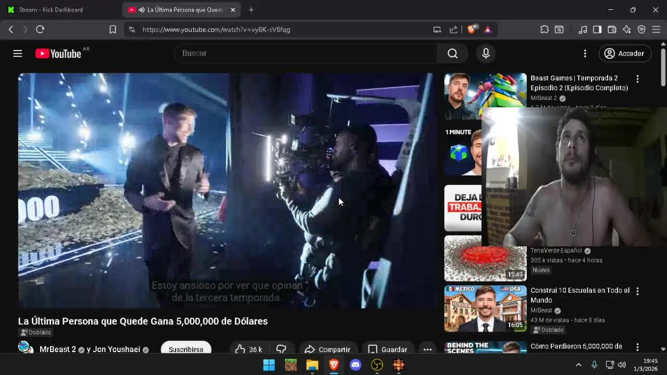Click the YouTube URL in address bar
This screenshot has height=375, width=667.
[x=216, y=30]
